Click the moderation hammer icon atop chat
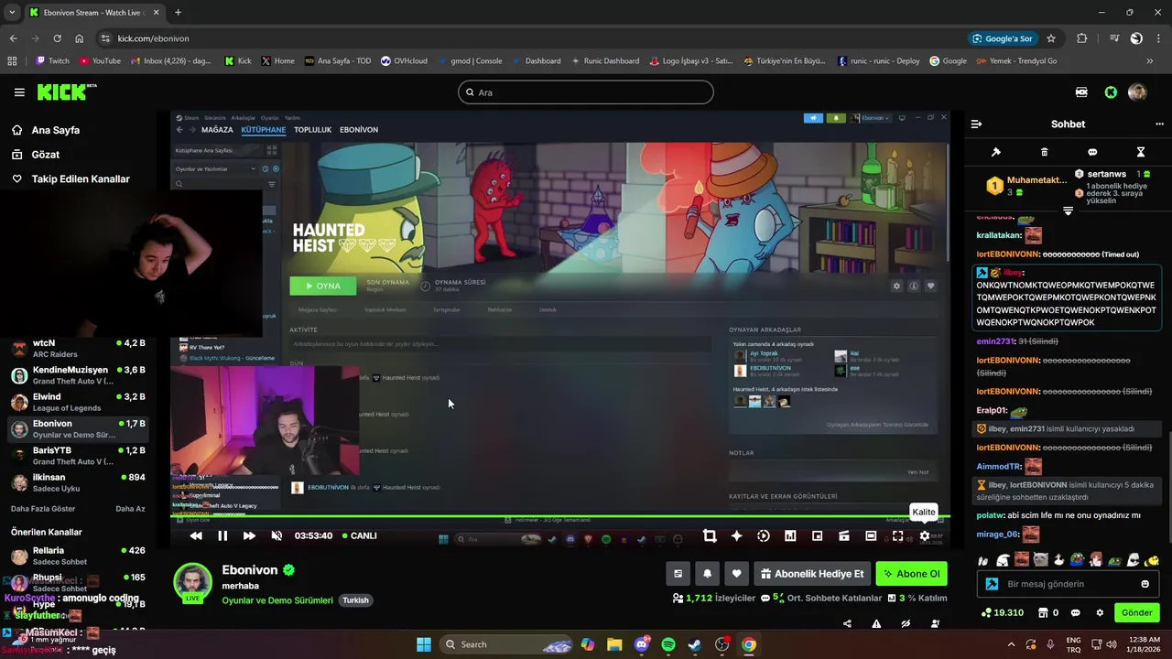Viewport: 1172px width, 659px height. tap(996, 152)
